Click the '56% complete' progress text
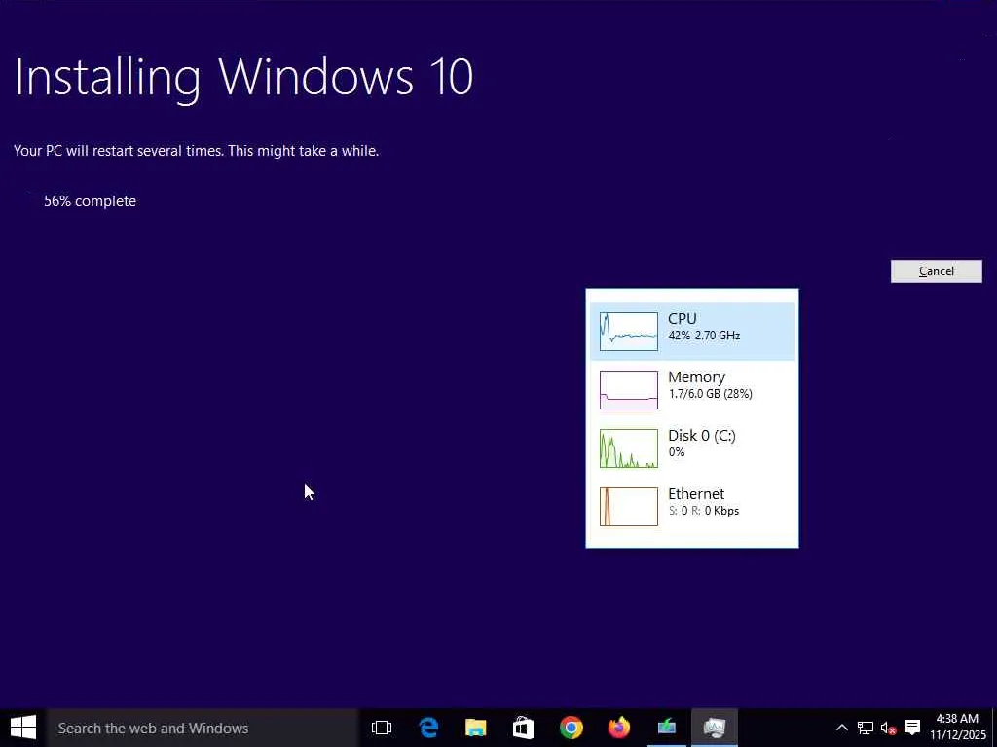 90,201
